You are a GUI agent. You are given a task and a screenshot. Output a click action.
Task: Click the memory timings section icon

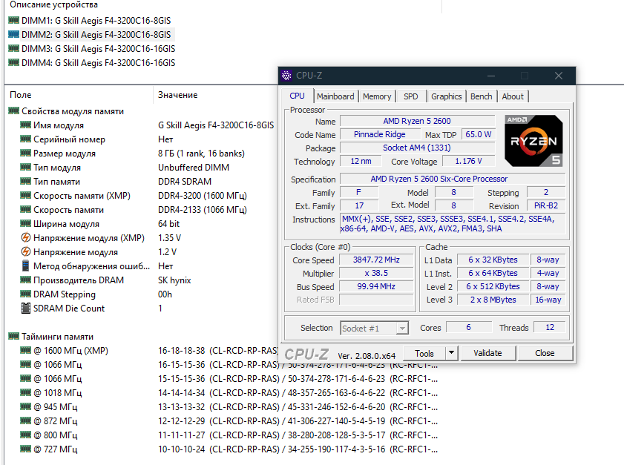(13, 337)
